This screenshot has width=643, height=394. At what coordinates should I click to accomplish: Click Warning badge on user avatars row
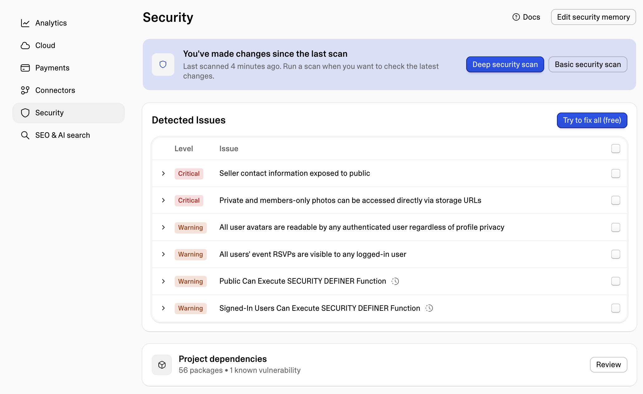(x=191, y=228)
